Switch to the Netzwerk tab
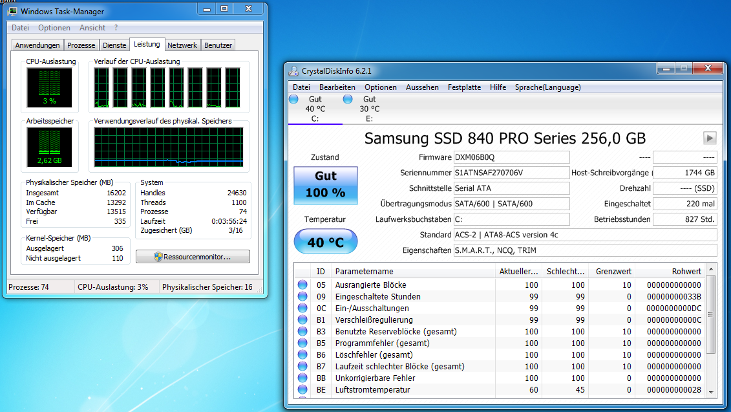Screen dimensions: 731x412 click(x=182, y=45)
